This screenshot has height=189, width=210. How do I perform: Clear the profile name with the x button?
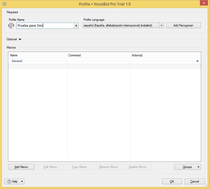[76, 26]
